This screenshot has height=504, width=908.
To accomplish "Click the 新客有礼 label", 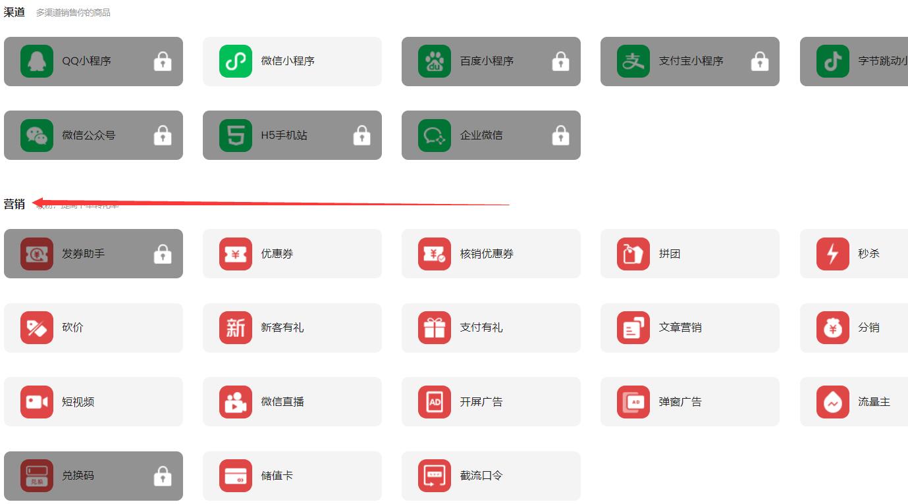I will click(x=282, y=328).
